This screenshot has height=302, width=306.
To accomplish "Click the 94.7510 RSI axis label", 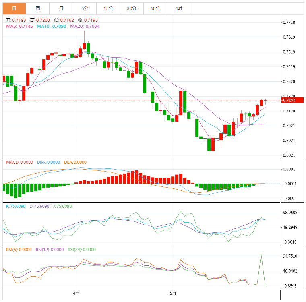I will pyautogui.click(x=290, y=256).
